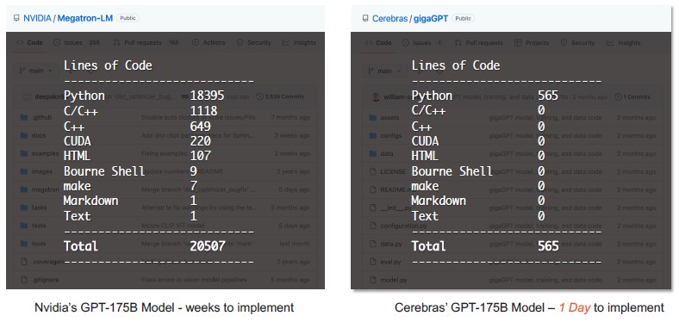Open Insights tab in Megatron-LM repo
The image size is (679, 322).
[x=299, y=42]
